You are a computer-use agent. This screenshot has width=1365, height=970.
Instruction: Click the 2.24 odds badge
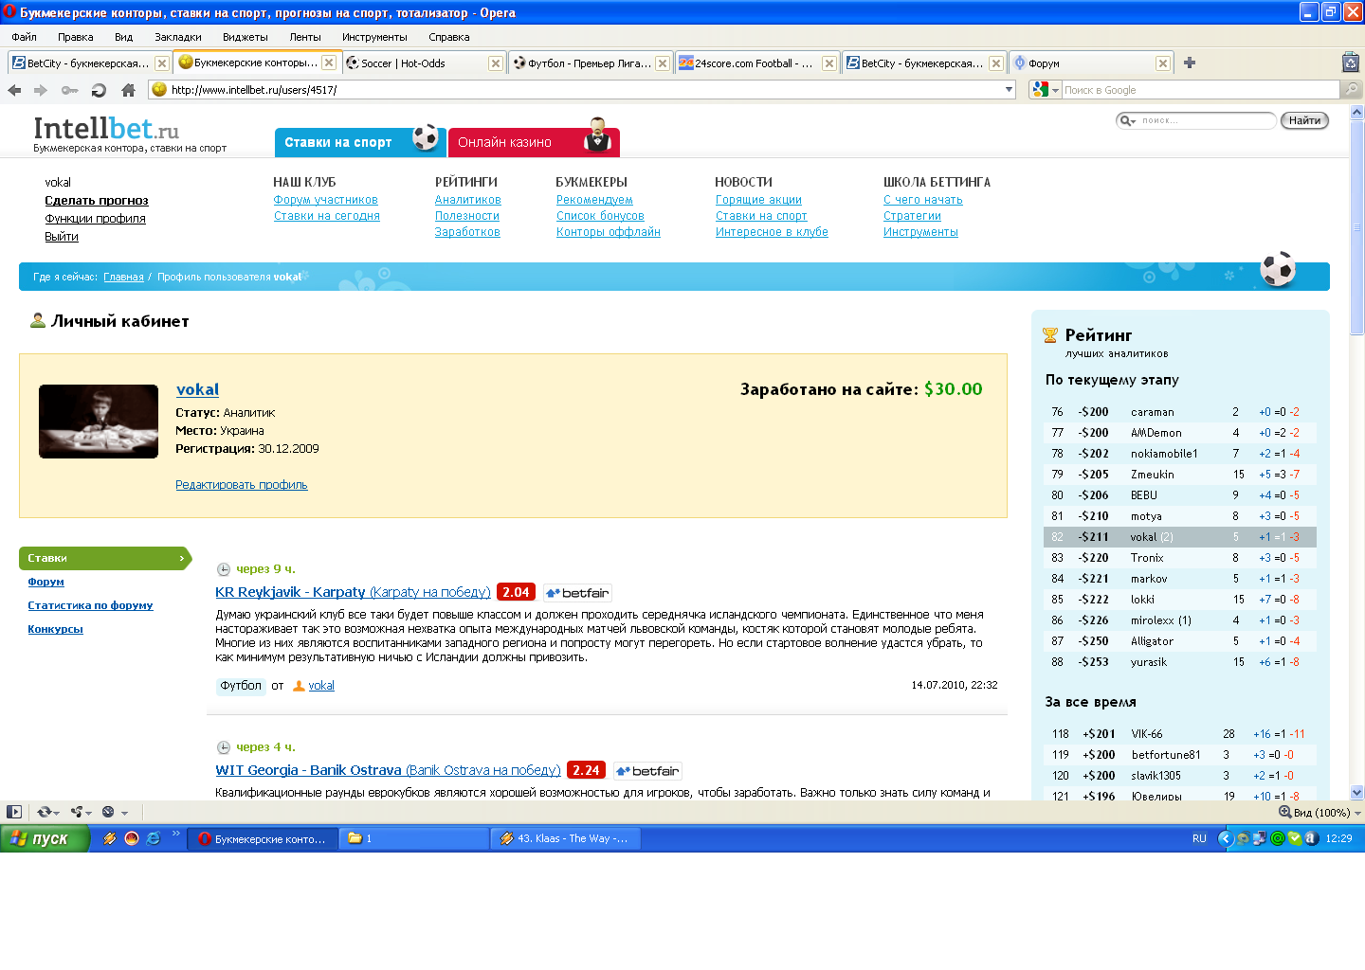point(586,770)
